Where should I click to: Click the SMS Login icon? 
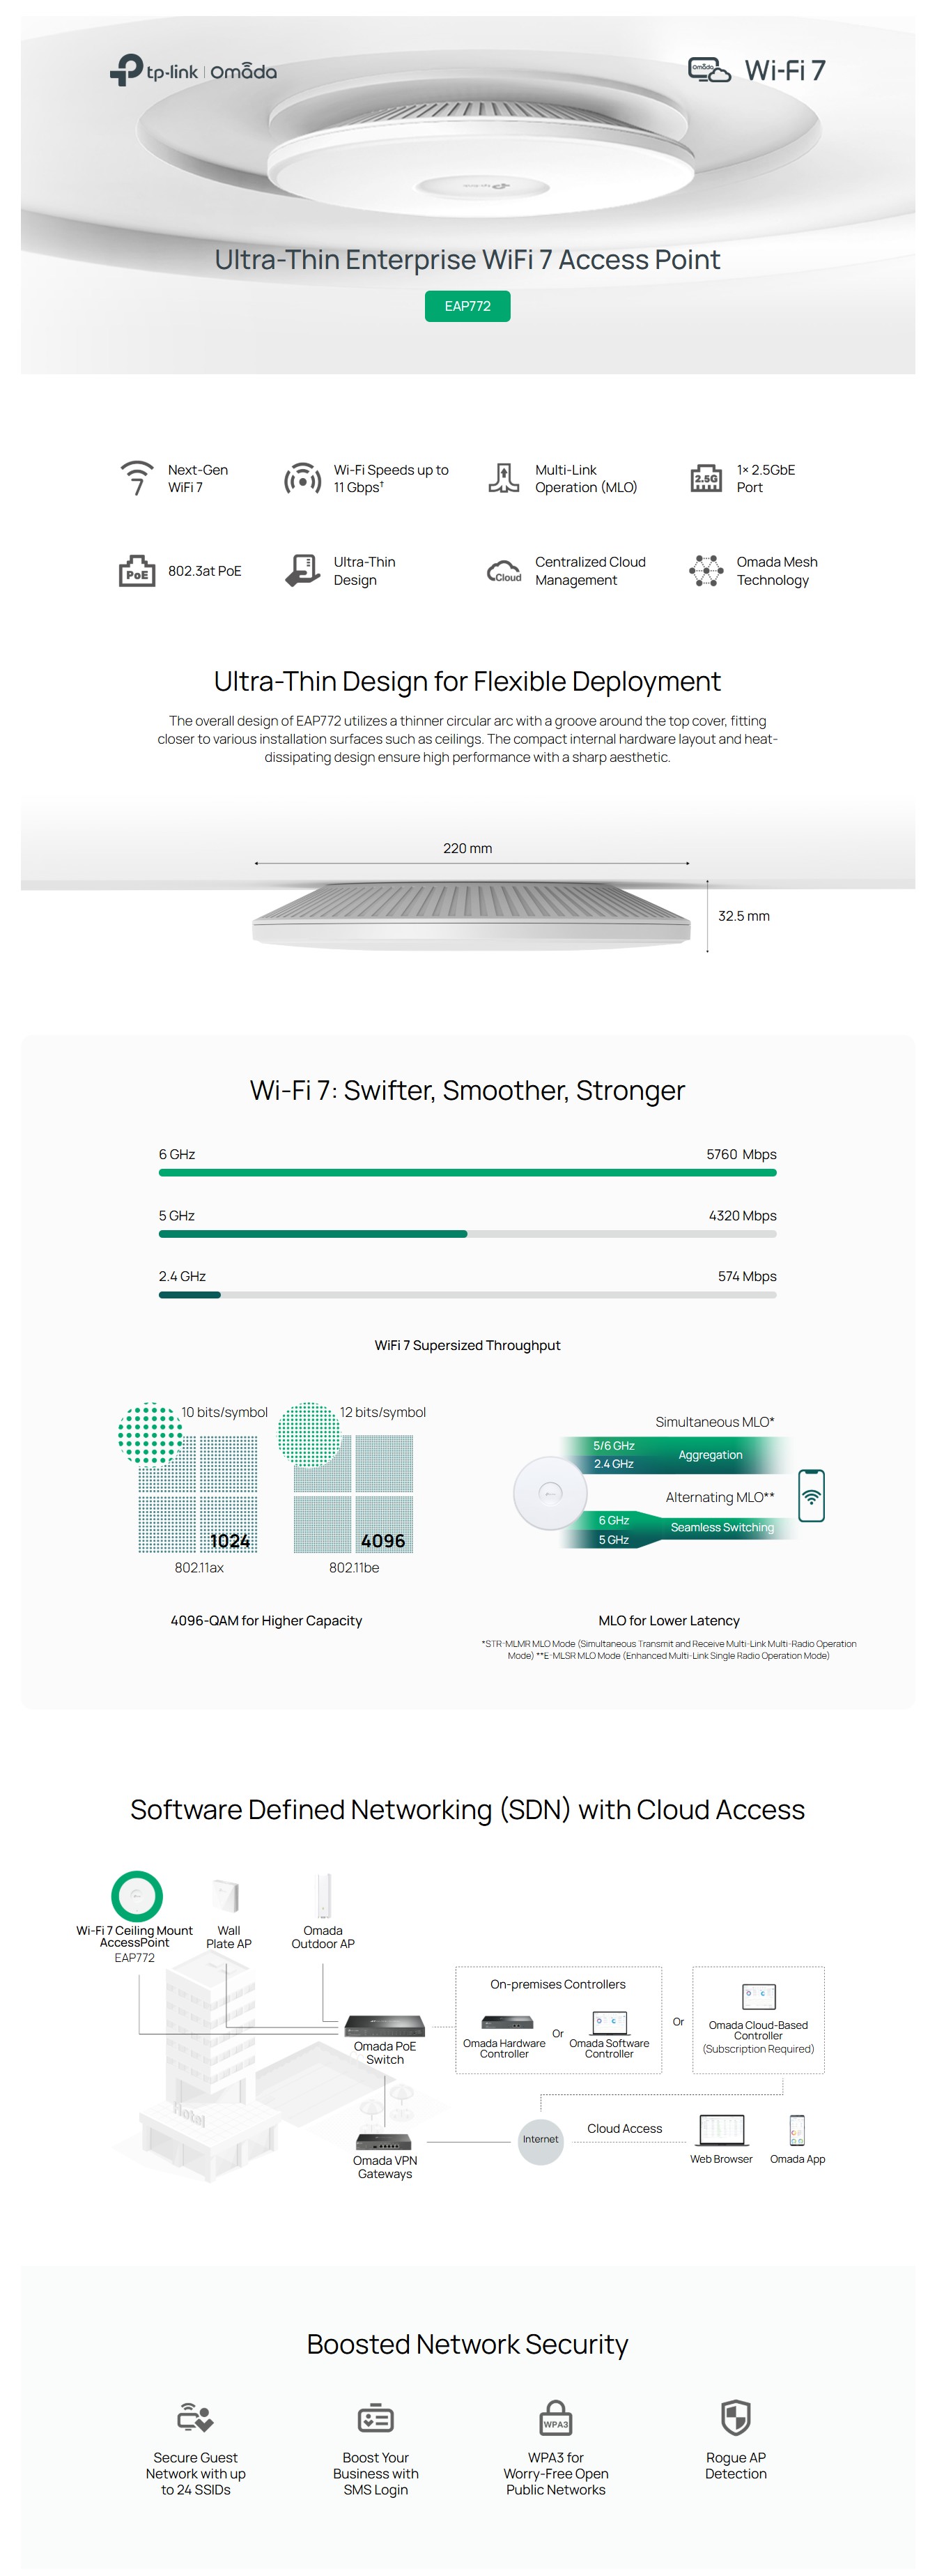click(x=376, y=2418)
